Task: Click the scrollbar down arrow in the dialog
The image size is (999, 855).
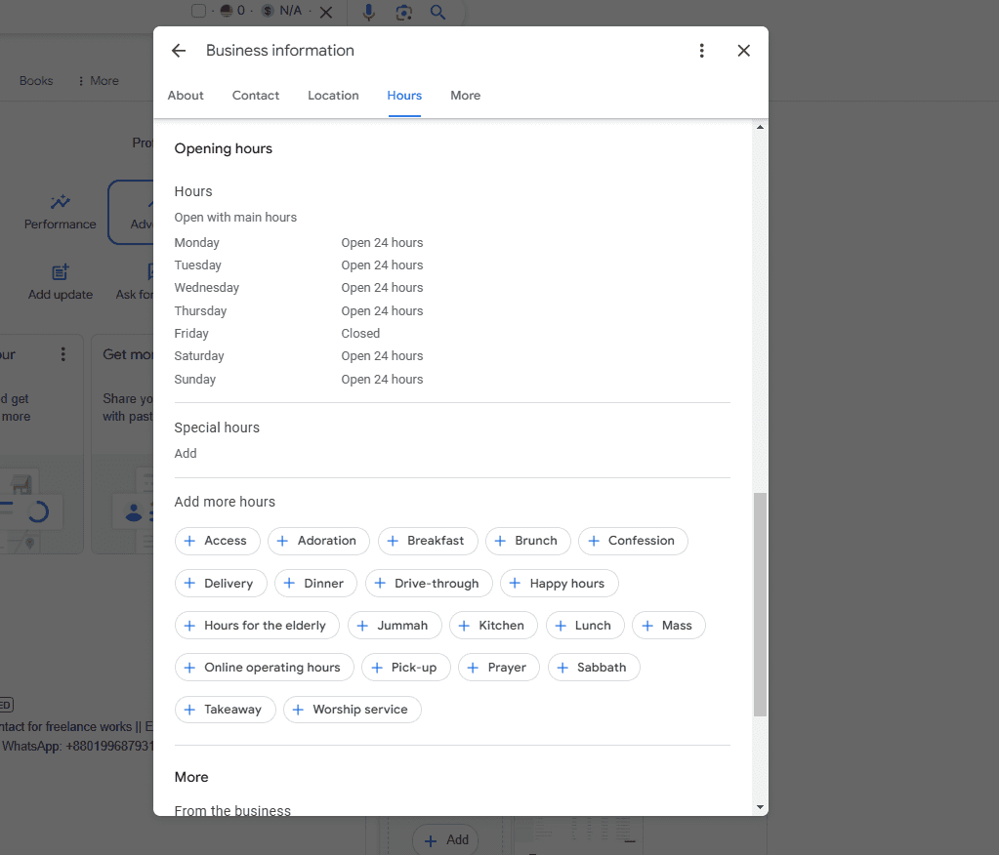Action: click(760, 807)
